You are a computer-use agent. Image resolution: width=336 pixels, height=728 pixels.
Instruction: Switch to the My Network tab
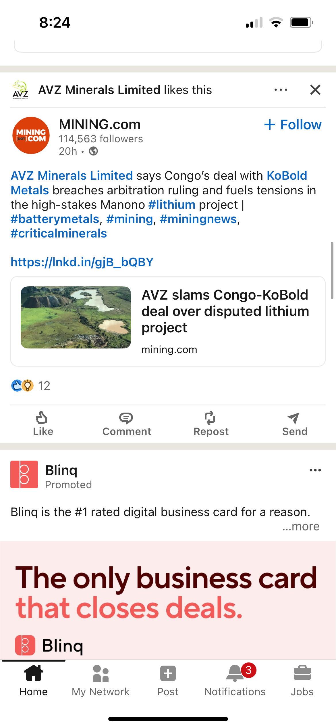[101, 681]
